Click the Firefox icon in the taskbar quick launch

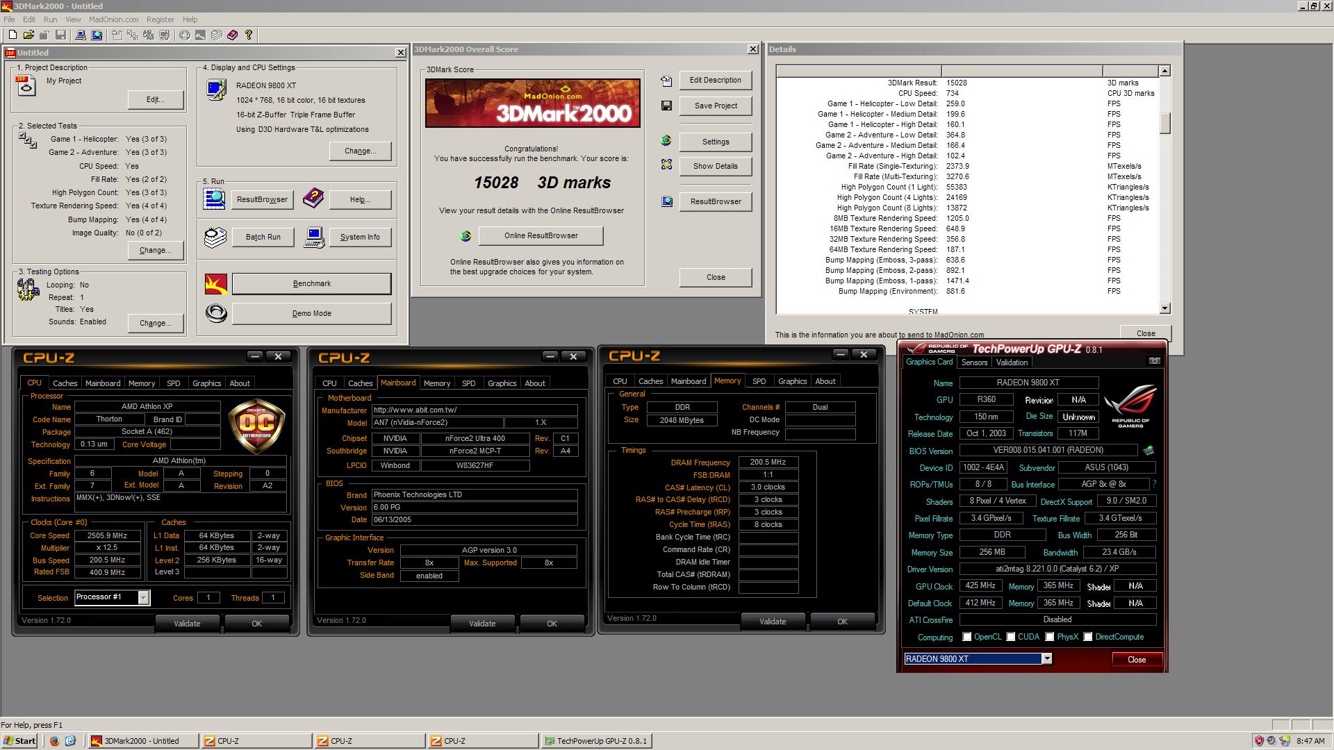click(x=55, y=741)
